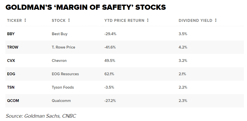Click Chevron's 49.5% YTD return value
This screenshot has width=247, height=121.
point(110,61)
